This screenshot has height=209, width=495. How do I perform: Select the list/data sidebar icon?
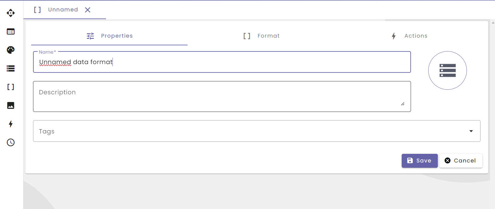[11, 68]
